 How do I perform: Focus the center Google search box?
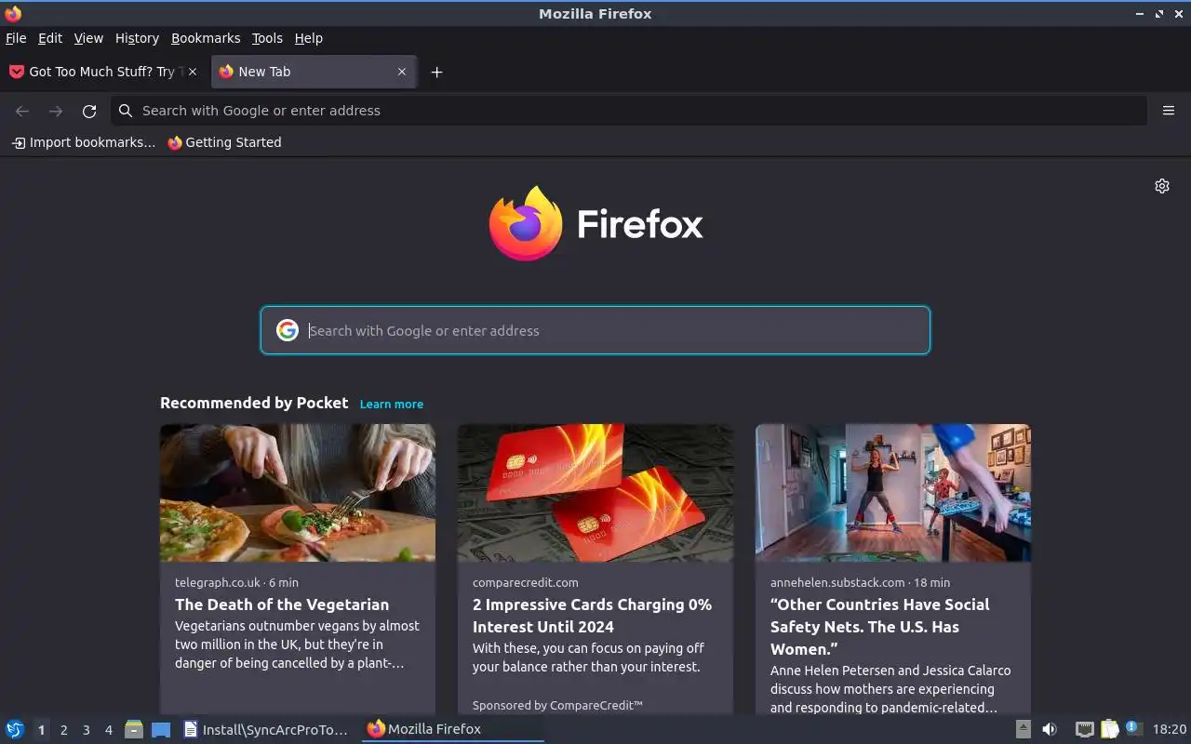595,330
